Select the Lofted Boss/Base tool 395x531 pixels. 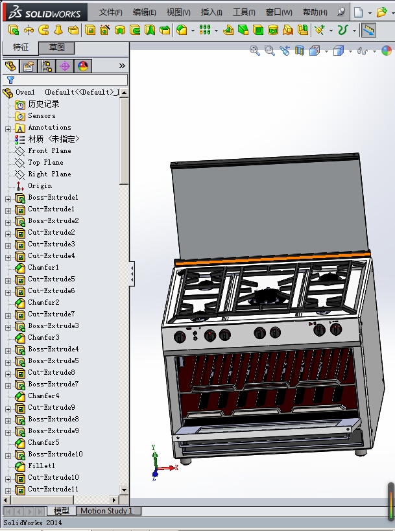pyautogui.click(x=58, y=30)
